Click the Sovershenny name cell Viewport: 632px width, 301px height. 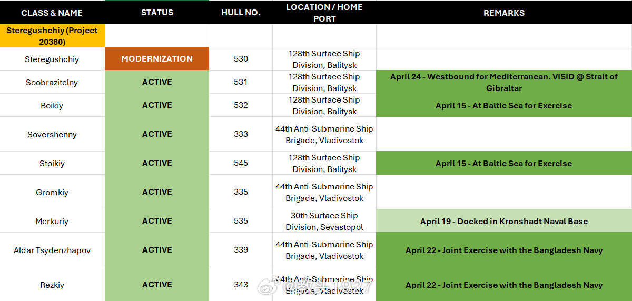pyautogui.click(x=52, y=134)
